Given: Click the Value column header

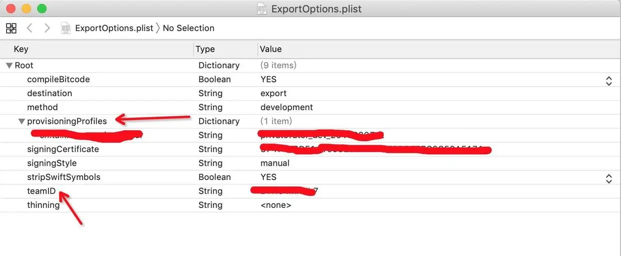Looking at the screenshot, I should tap(271, 49).
